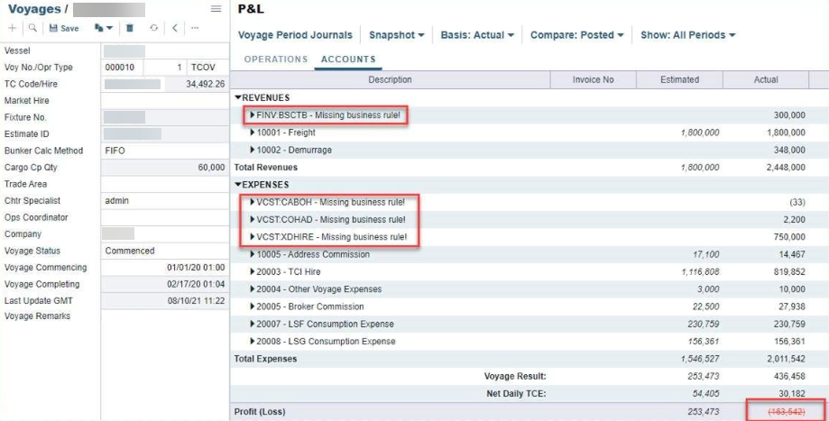The height and width of the screenshot is (421, 829).
Task: Open the Compare: Posted dropdown
Action: click(x=576, y=35)
